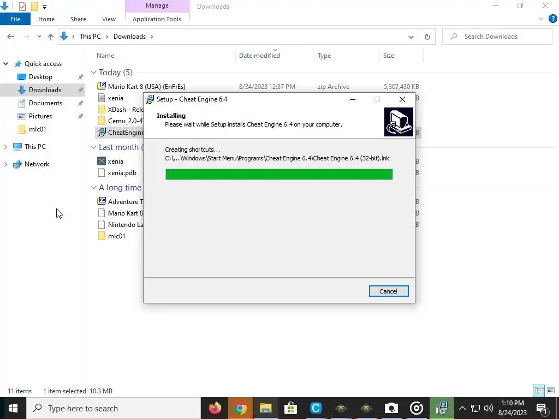Refresh the Downloads folder
This screenshot has height=419, width=559.
(x=427, y=37)
